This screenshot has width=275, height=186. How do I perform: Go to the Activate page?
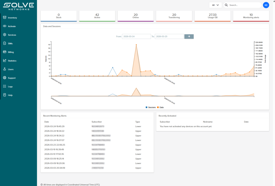12,26
